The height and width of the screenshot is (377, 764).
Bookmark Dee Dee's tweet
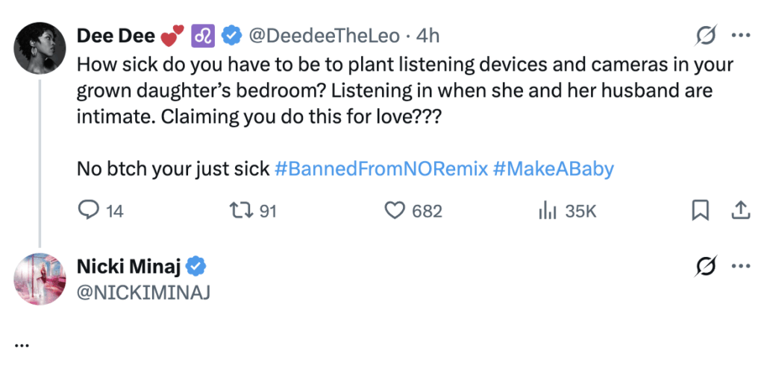point(700,211)
